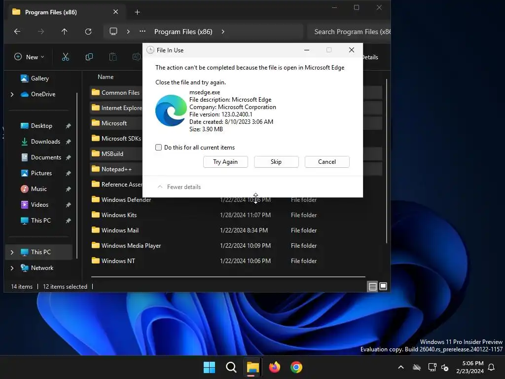Click the muted volume tray icon

[x=445, y=367]
